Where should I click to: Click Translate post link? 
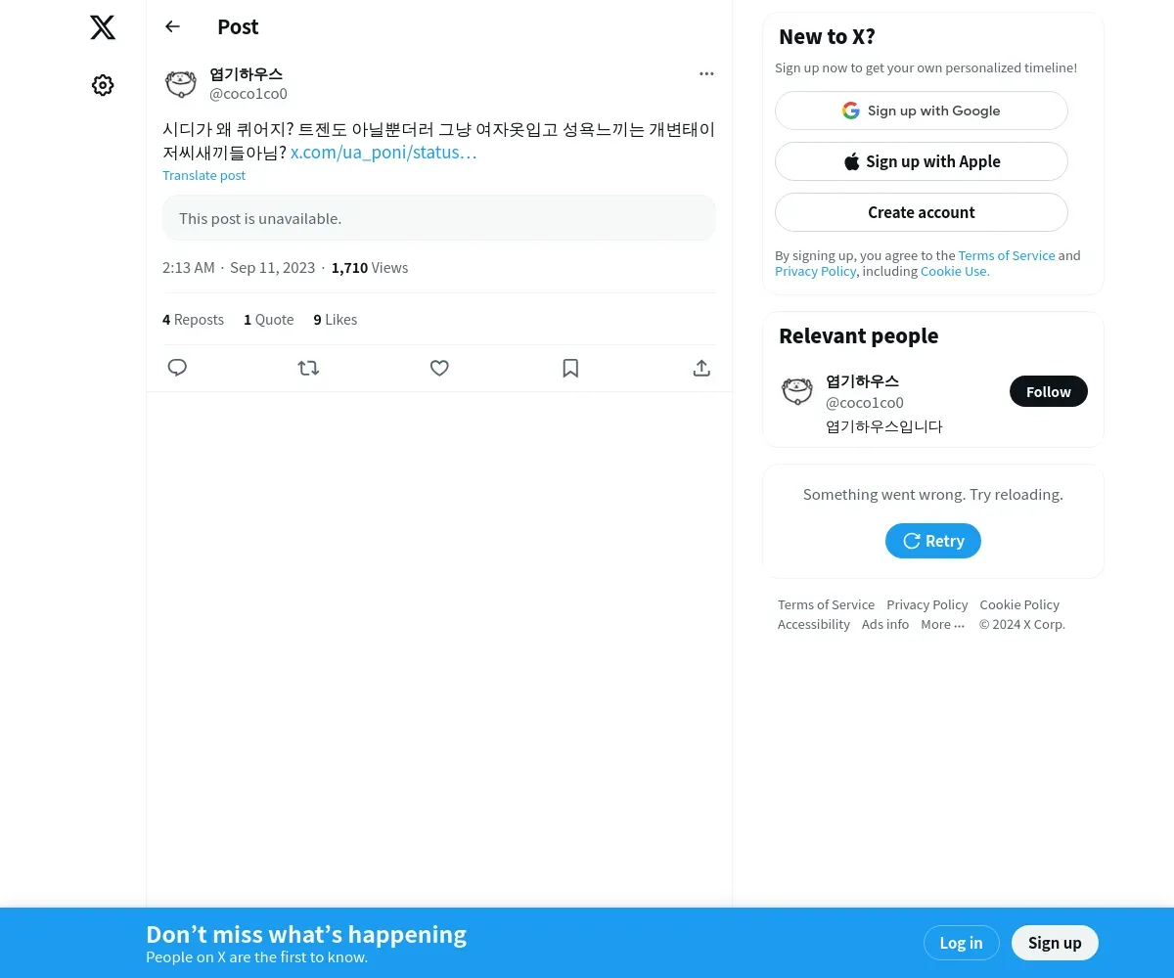point(203,175)
